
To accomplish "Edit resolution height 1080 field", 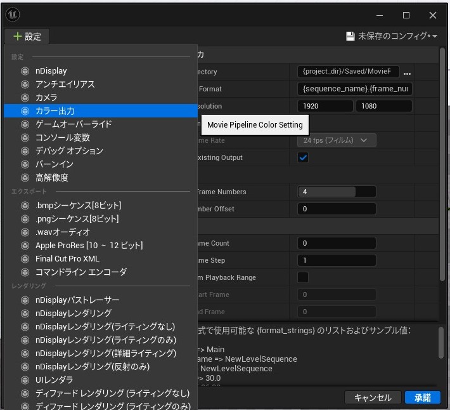I will click(x=384, y=106).
